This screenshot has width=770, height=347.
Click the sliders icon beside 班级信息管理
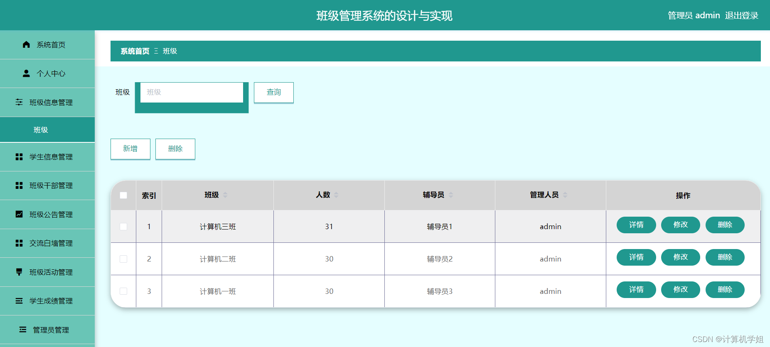(19, 102)
